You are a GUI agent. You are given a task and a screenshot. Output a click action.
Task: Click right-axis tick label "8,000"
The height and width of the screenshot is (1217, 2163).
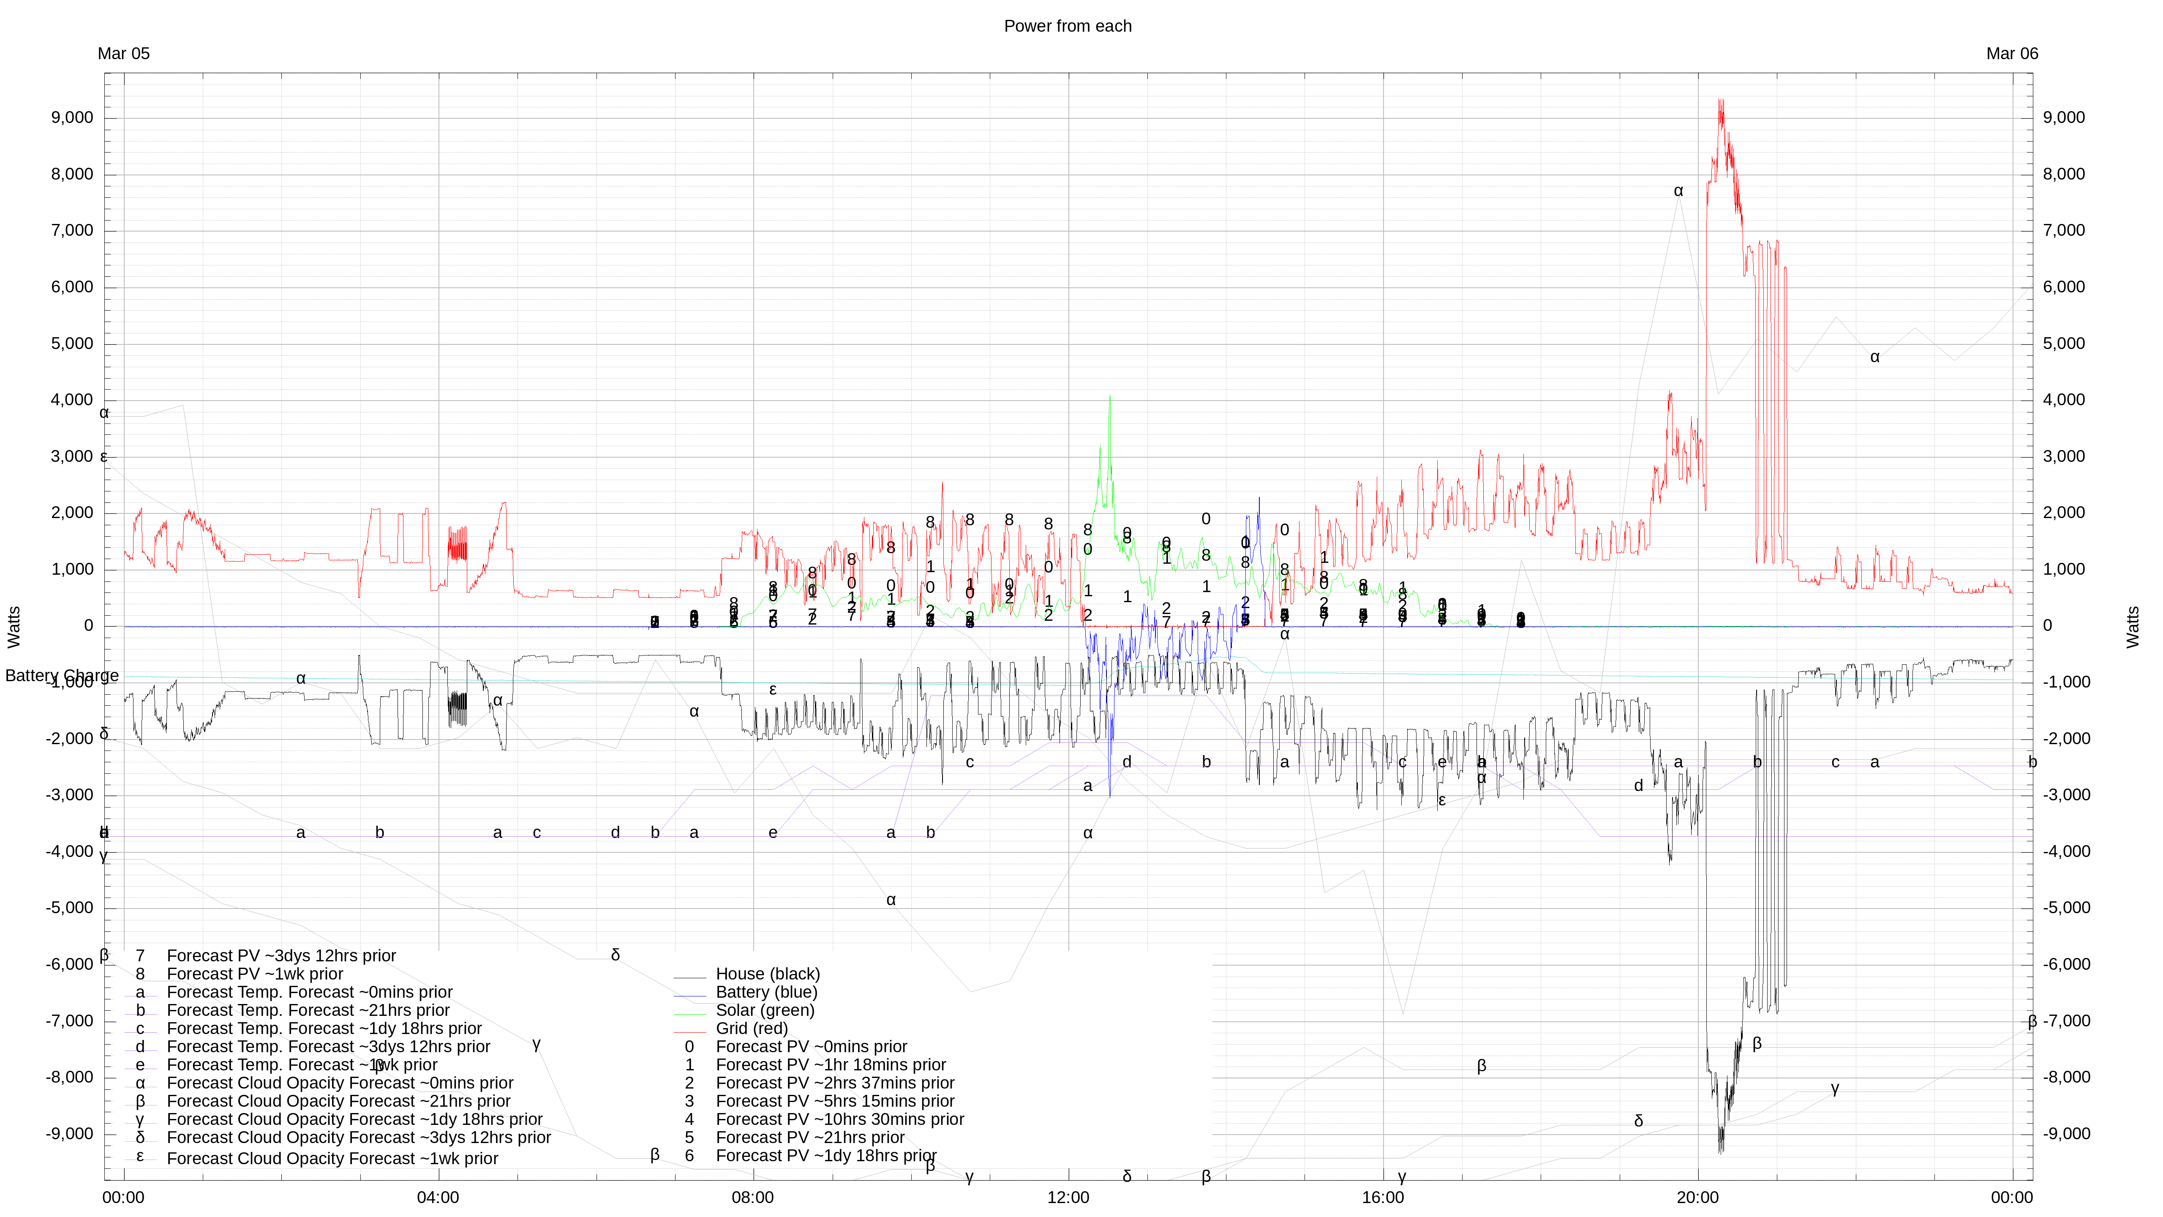2064,174
